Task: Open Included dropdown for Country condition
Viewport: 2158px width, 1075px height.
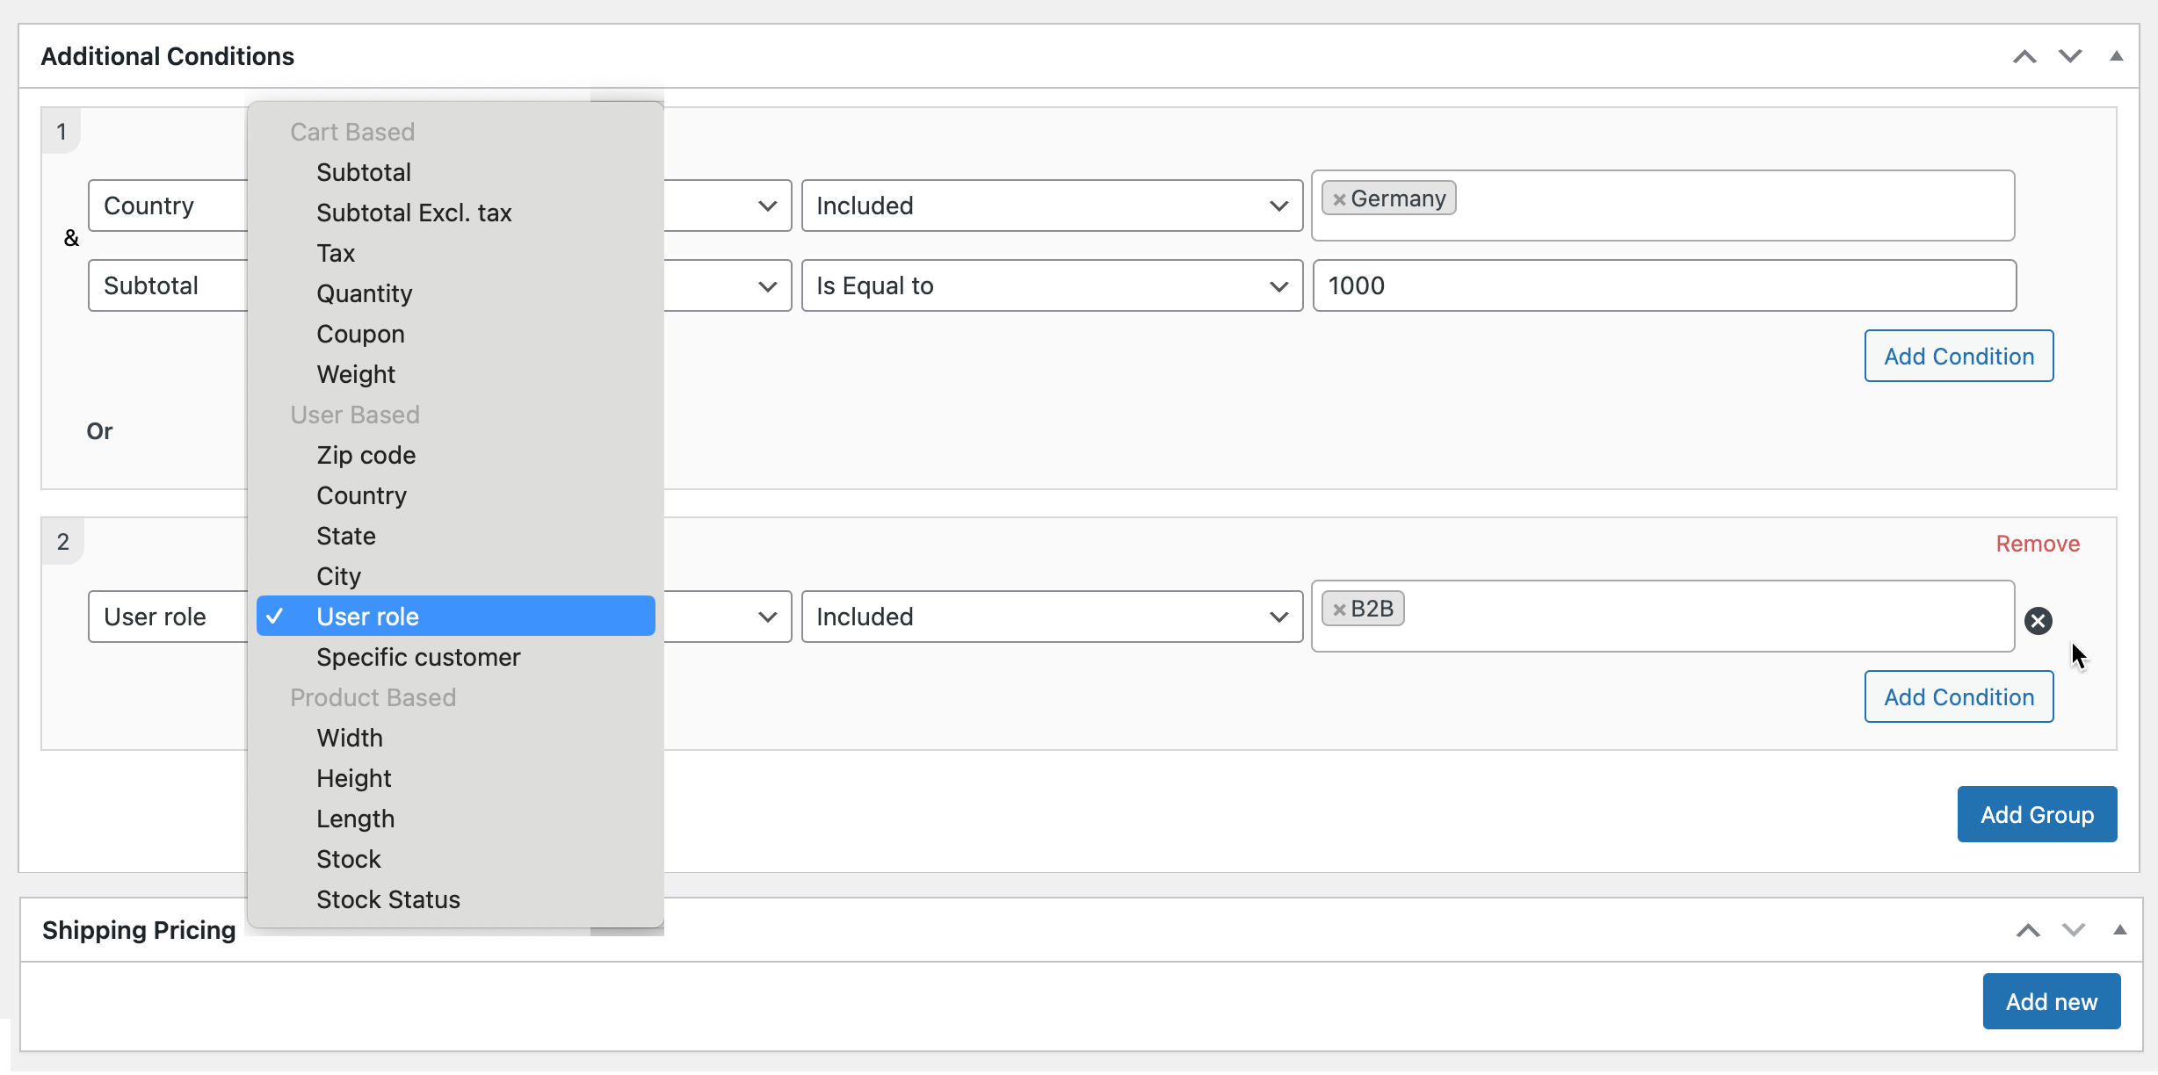Action: (x=1051, y=206)
